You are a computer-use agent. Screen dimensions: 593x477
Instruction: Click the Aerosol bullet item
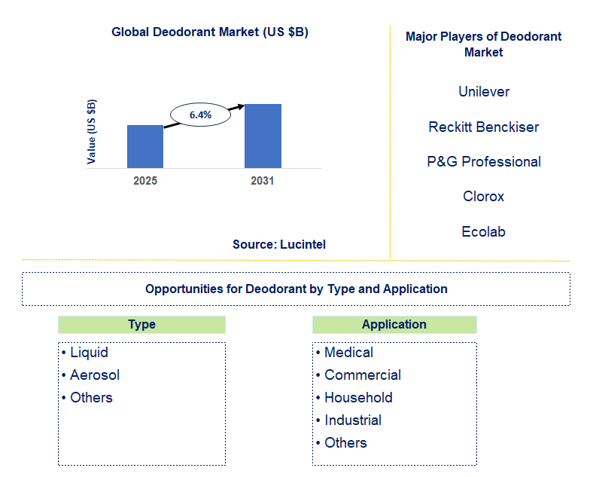point(91,375)
